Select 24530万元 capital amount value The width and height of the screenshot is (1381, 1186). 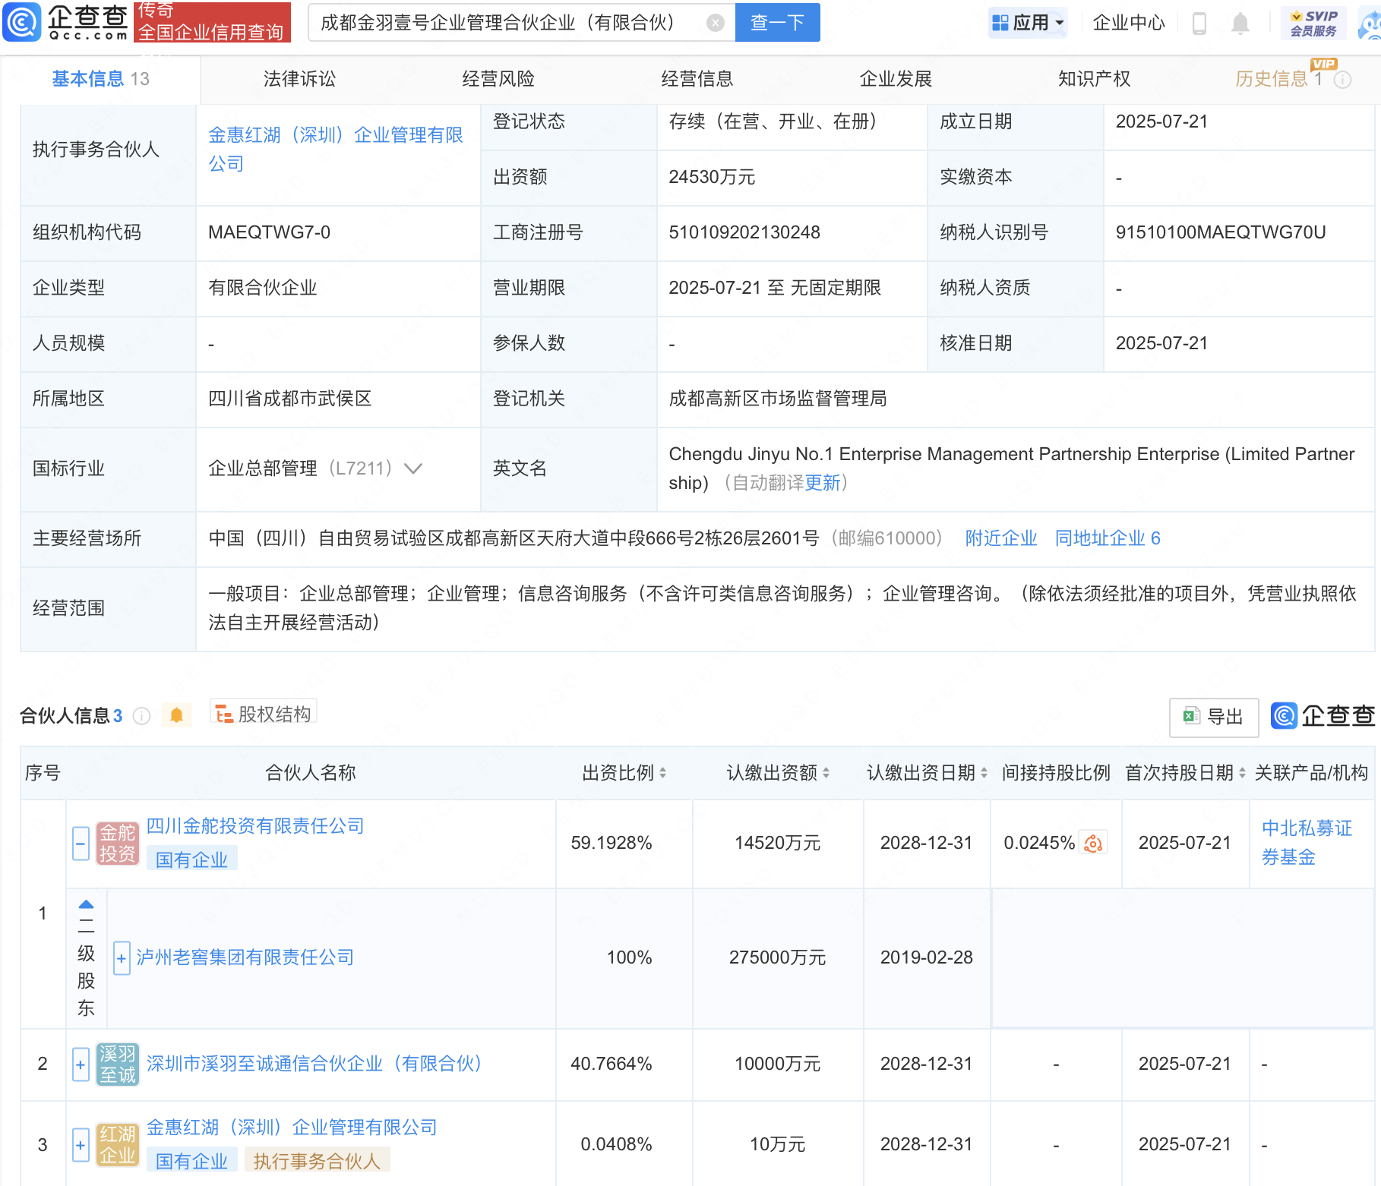(x=712, y=177)
